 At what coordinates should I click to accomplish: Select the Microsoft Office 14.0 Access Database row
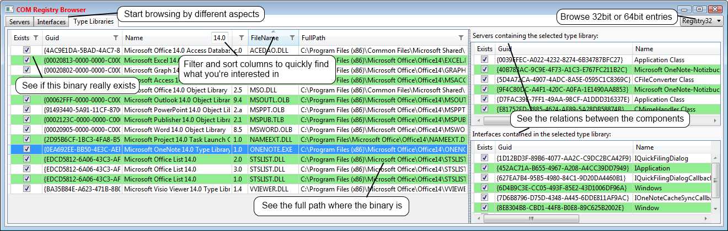coord(237,50)
